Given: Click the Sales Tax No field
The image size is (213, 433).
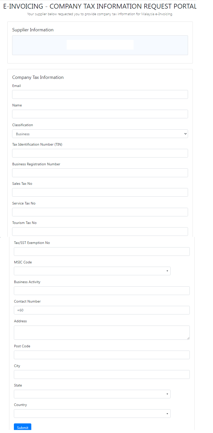Looking at the screenshot, I should click(x=100, y=192).
